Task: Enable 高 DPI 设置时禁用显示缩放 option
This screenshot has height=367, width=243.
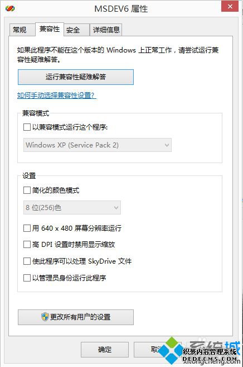Action: pos(27,244)
